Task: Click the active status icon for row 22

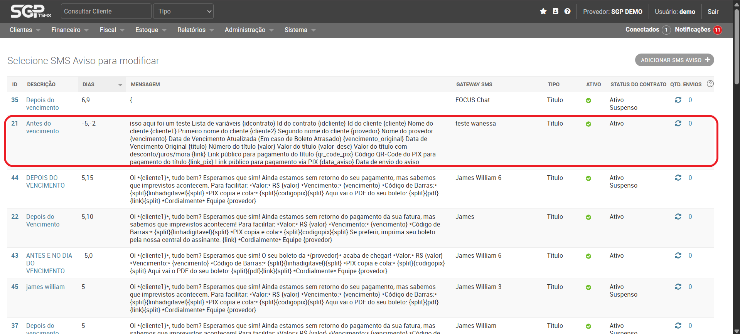Action: coord(588,217)
